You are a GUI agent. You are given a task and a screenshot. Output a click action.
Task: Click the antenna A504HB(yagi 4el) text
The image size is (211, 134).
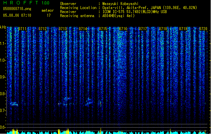coord(118,16)
